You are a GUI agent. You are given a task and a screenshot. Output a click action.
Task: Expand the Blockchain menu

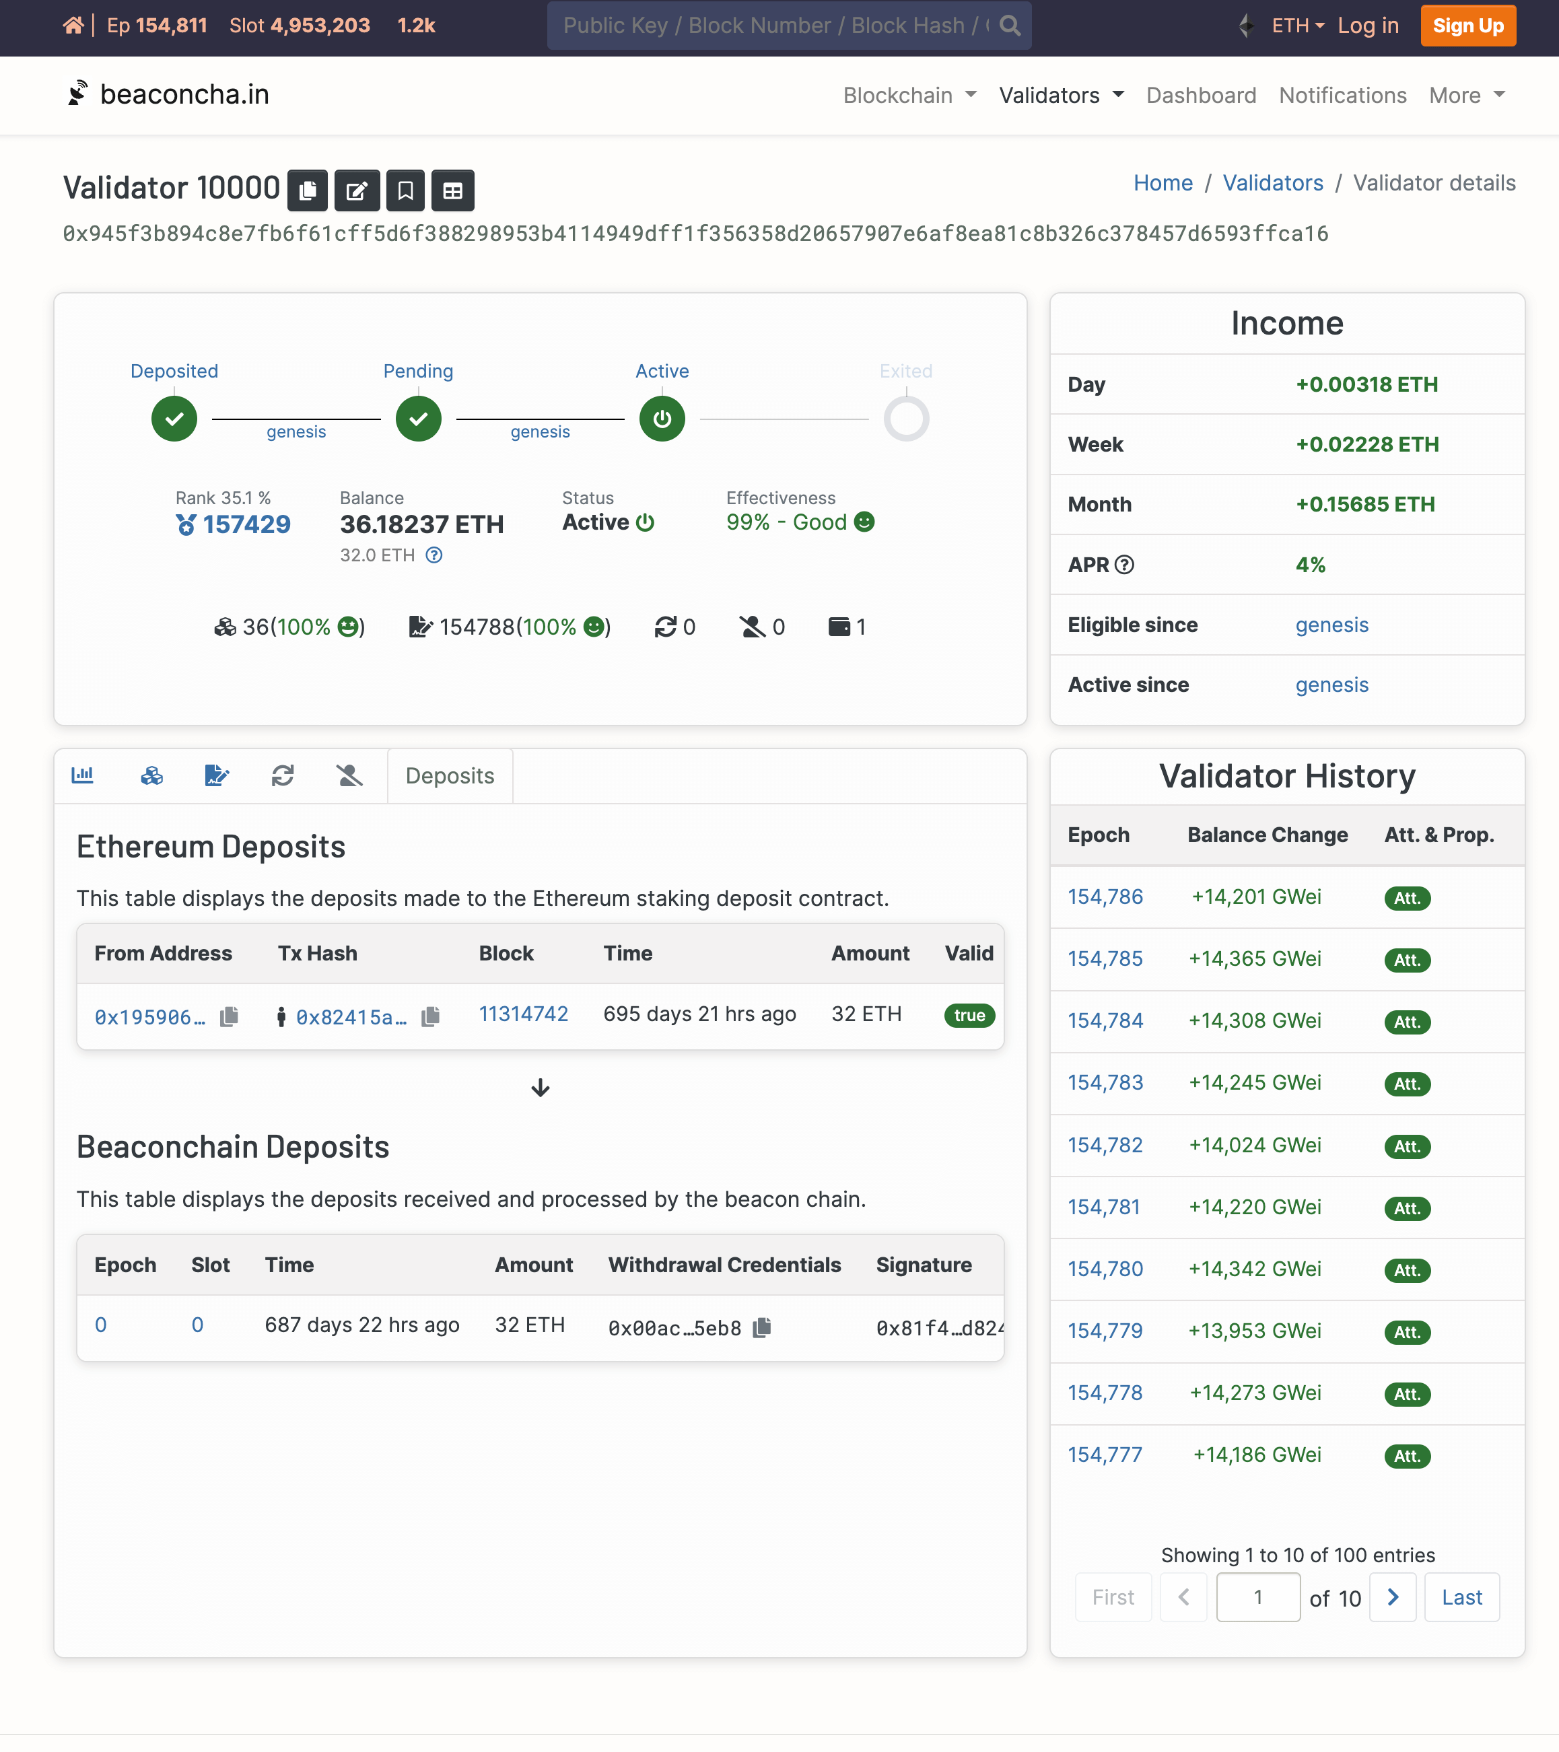(909, 95)
